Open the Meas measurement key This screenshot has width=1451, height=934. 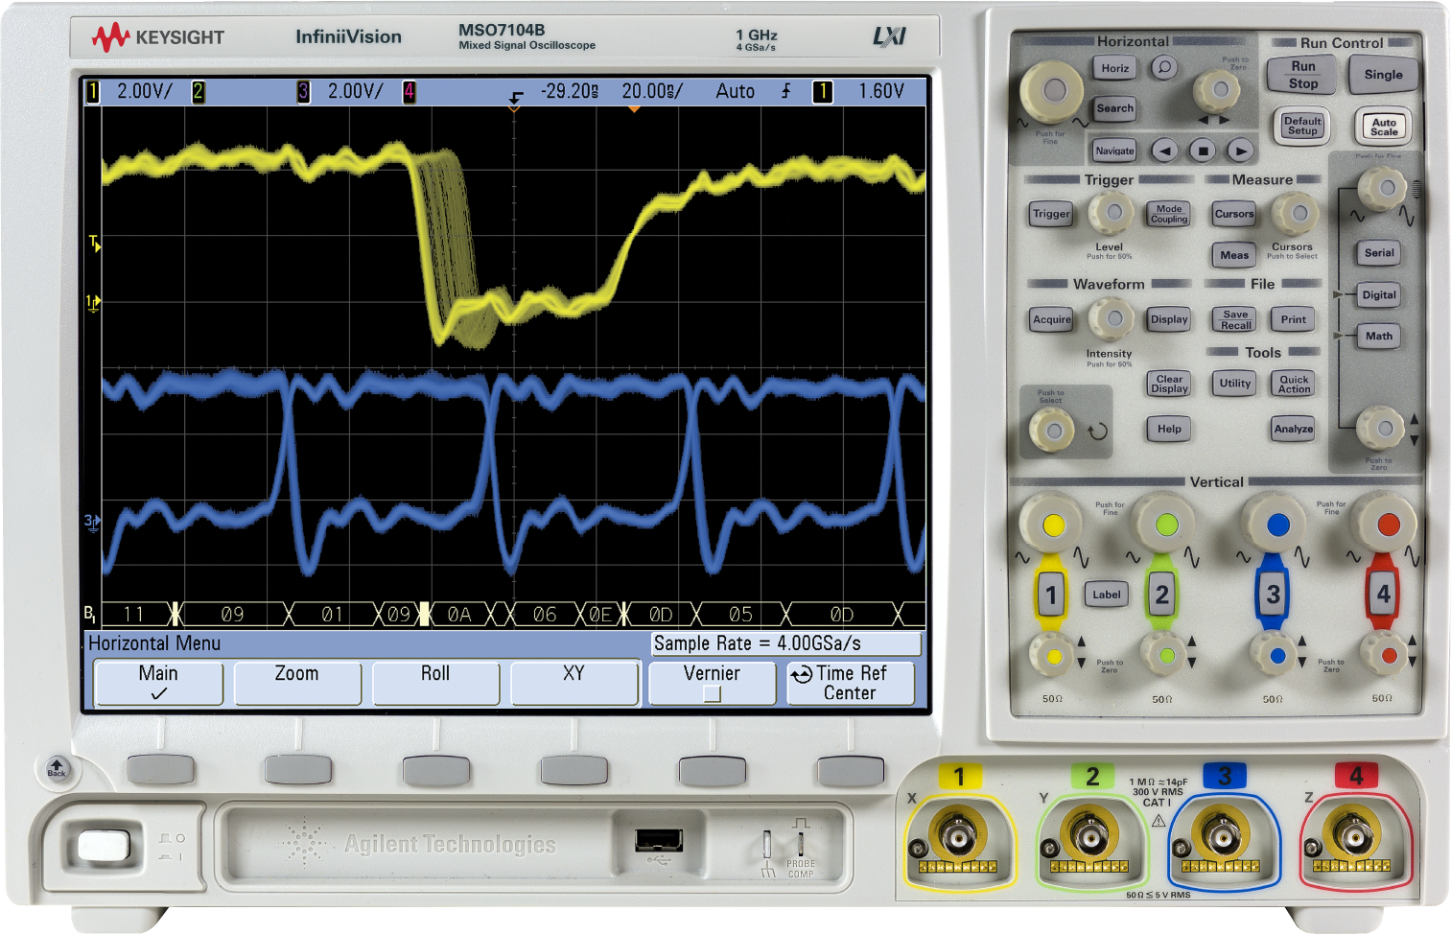coord(1234,254)
